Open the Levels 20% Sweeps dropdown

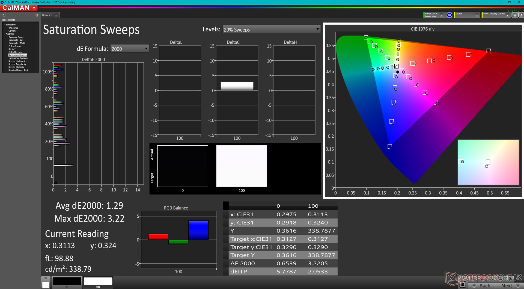pyautogui.click(x=271, y=29)
